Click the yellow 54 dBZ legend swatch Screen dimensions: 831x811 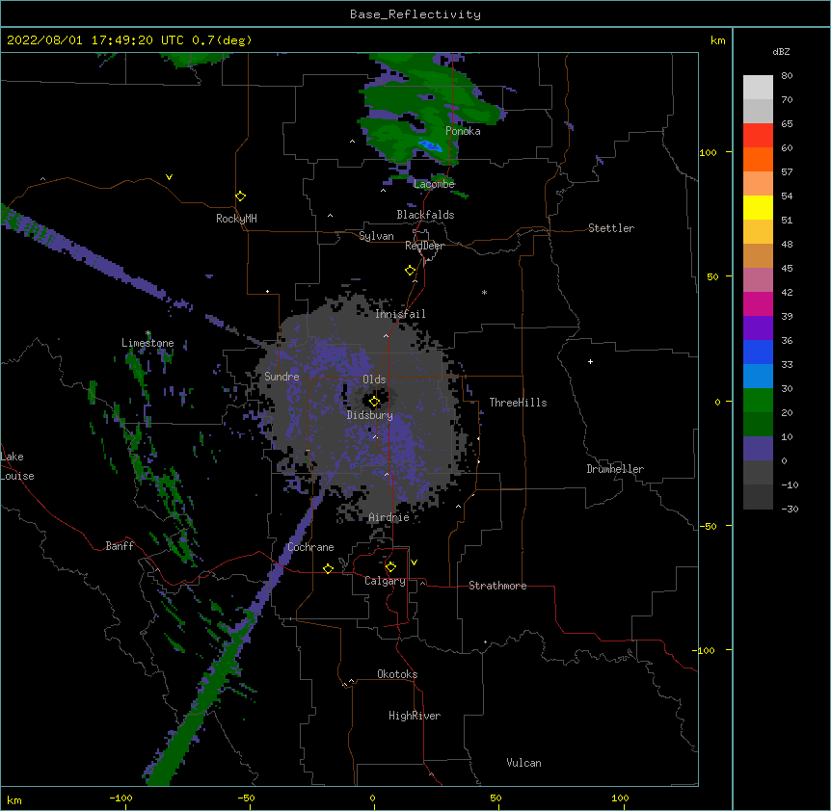(758, 207)
